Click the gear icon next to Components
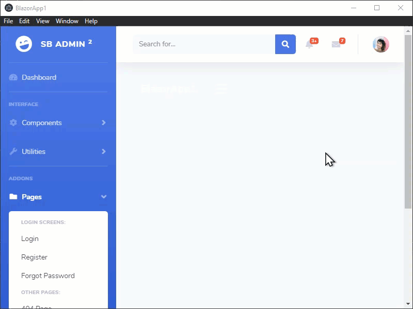This screenshot has height=309, width=413. point(13,123)
